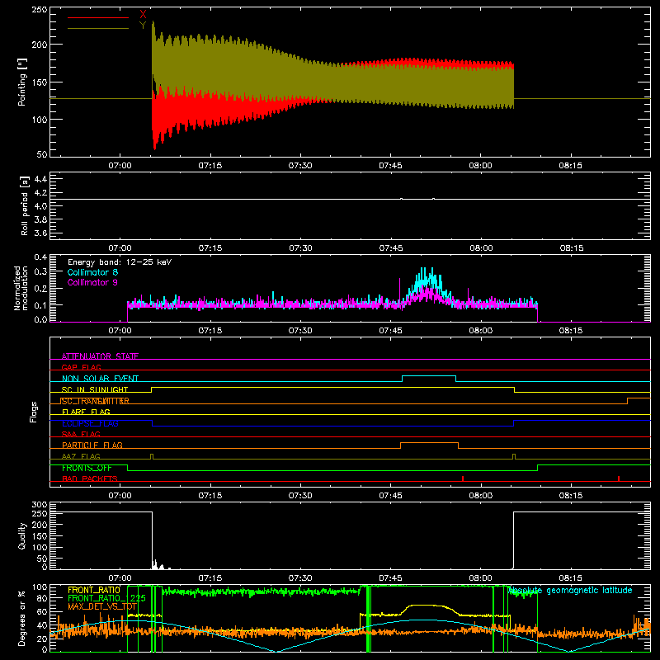The width and height of the screenshot is (660, 660).
Task: Click the cyan modulation peak near 07:50
Action: pyautogui.click(x=427, y=278)
